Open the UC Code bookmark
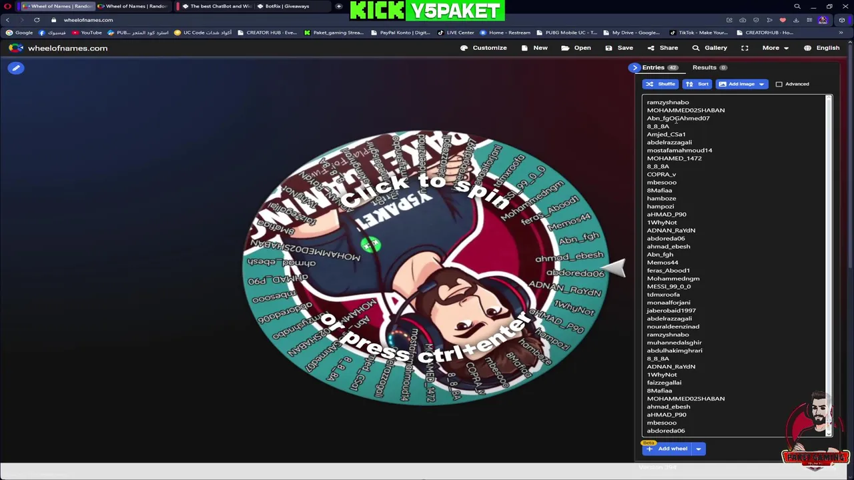Viewport: 854px width, 480px height. [203, 33]
